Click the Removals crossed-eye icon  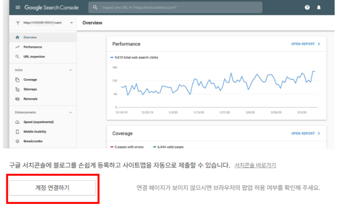coord(18,99)
